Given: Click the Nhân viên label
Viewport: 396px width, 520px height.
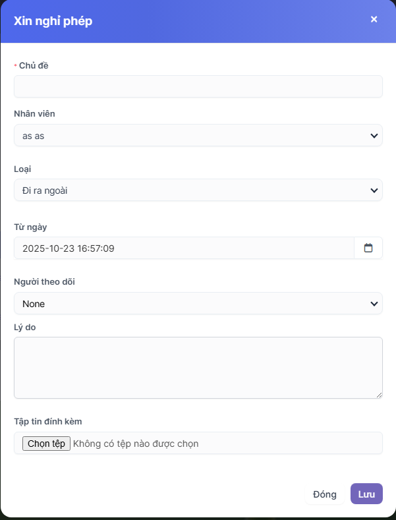Looking at the screenshot, I should pos(34,114).
